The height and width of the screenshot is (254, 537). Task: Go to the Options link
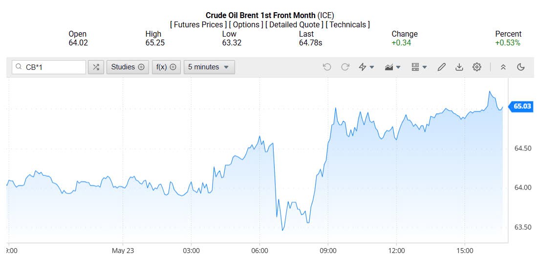[246, 24]
